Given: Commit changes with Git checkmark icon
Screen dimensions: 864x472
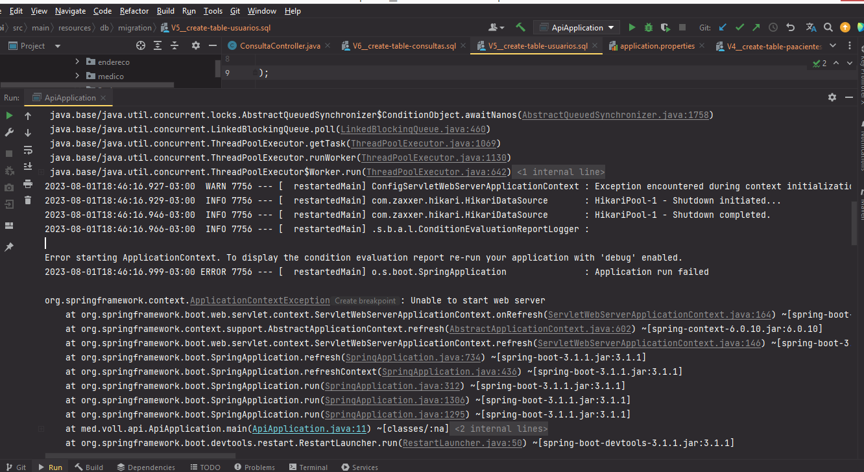Looking at the screenshot, I should (739, 28).
